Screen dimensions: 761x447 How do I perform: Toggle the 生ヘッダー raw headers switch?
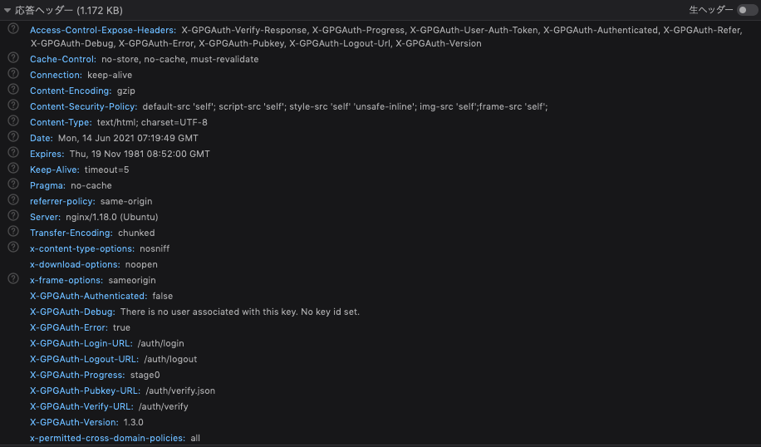[747, 10]
